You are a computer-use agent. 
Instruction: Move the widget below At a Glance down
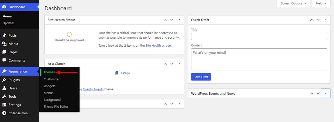coord(172,104)
